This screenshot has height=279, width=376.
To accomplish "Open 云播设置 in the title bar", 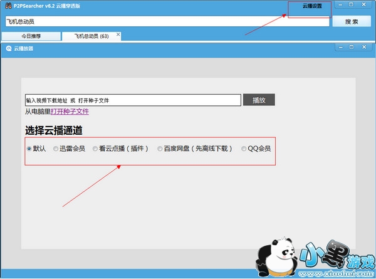I will (312, 6).
